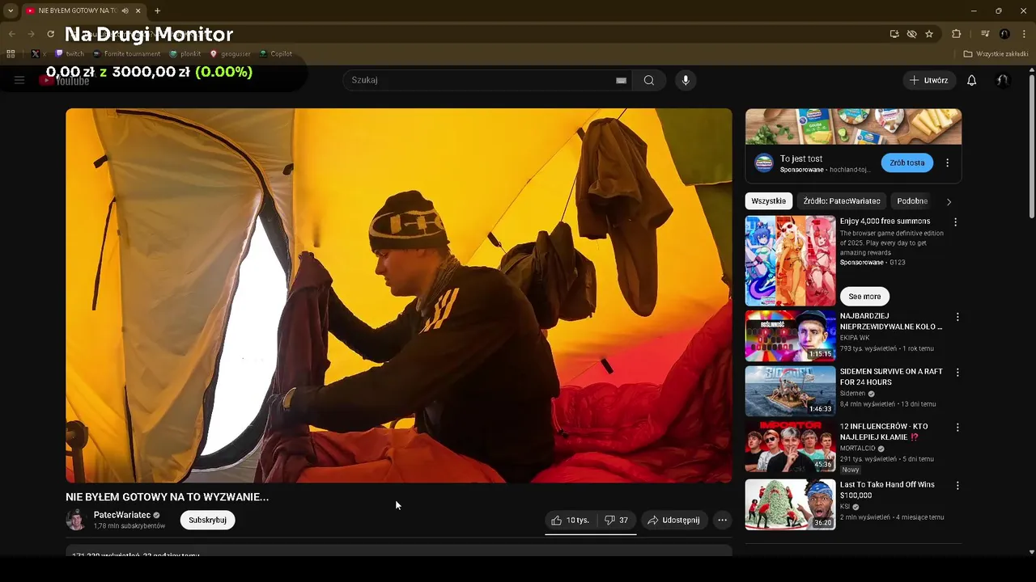Image resolution: width=1036 pixels, height=582 pixels.
Task: Open the apps grid in bookmarks bar
Action: click(x=11, y=54)
